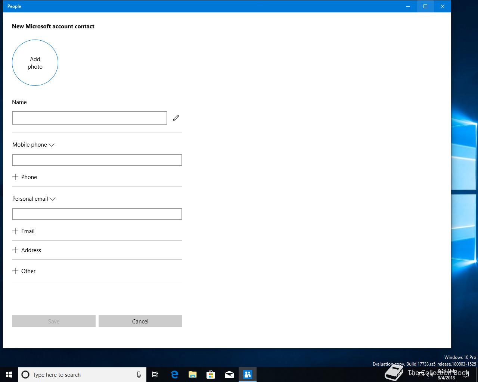Open Task View from taskbar
The height and width of the screenshot is (382, 478).
[x=155, y=375]
